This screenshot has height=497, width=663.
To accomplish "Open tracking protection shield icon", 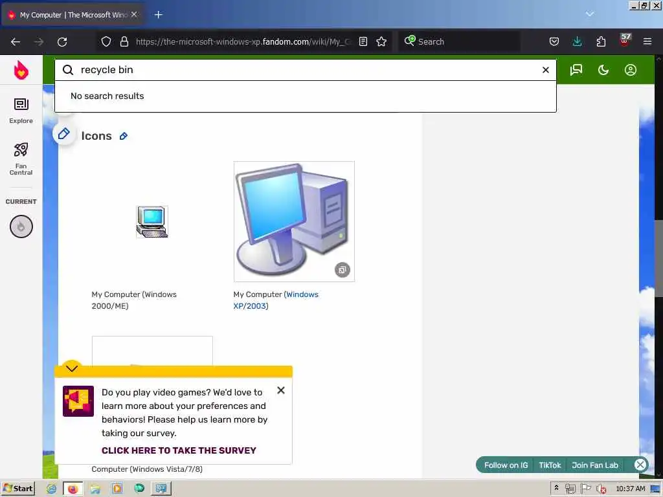I will tap(106, 41).
